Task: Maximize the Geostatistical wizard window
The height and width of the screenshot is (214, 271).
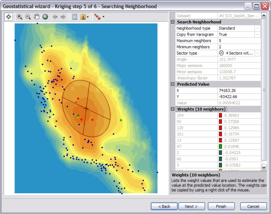Action: pos(257,6)
